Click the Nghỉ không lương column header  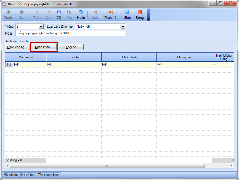click(223, 57)
